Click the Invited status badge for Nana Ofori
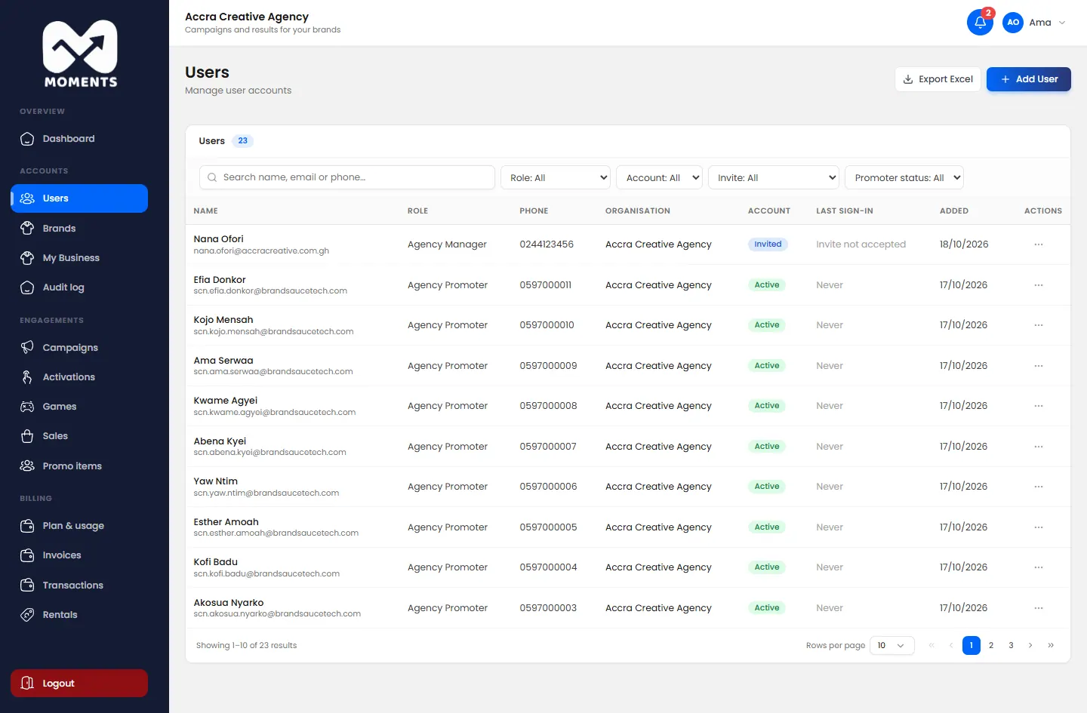 coord(768,244)
